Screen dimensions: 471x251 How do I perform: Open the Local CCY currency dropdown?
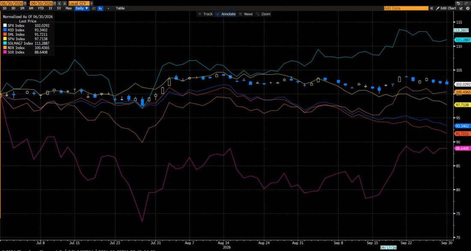[91, 3]
